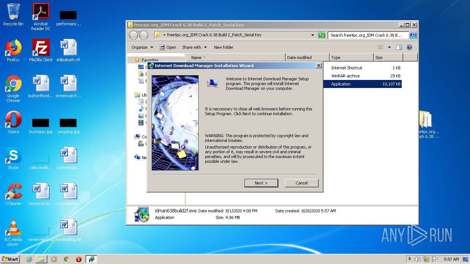Open streetmatch... document on desktop
470x264 pixels.
[x=68, y=87]
